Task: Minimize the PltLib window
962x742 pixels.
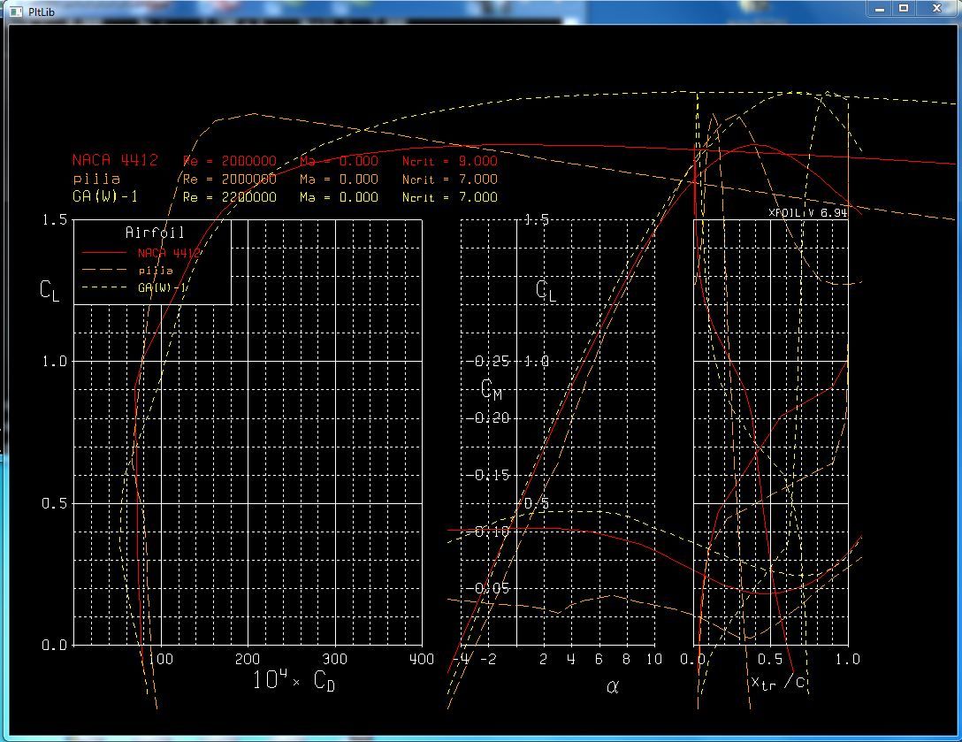Action: [x=877, y=8]
